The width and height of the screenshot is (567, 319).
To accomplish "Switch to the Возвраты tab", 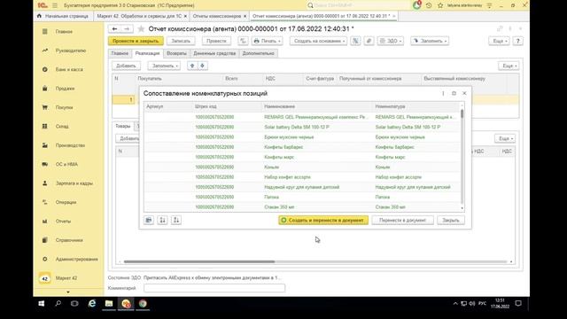I will pyautogui.click(x=176, y=53).
